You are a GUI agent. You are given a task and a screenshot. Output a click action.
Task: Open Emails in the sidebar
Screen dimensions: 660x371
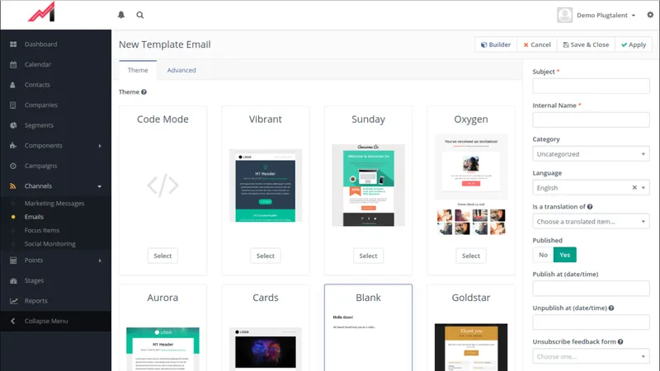pyautogui.click(x=34, y=217)
